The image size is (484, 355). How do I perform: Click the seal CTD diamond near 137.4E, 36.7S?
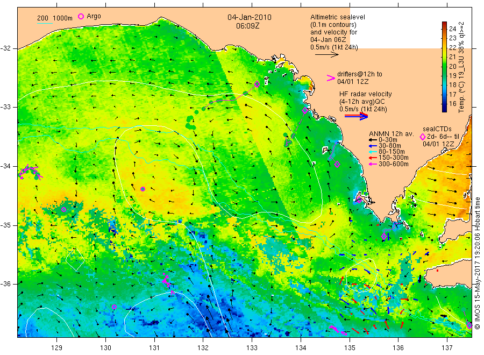(469, 325)
